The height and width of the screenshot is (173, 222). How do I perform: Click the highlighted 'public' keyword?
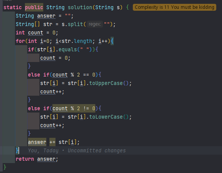point(34,7)
